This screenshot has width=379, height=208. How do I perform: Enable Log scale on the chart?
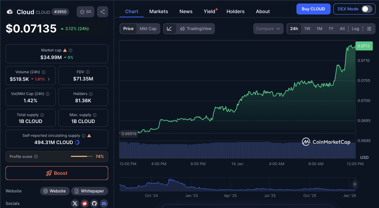[355, 28]
